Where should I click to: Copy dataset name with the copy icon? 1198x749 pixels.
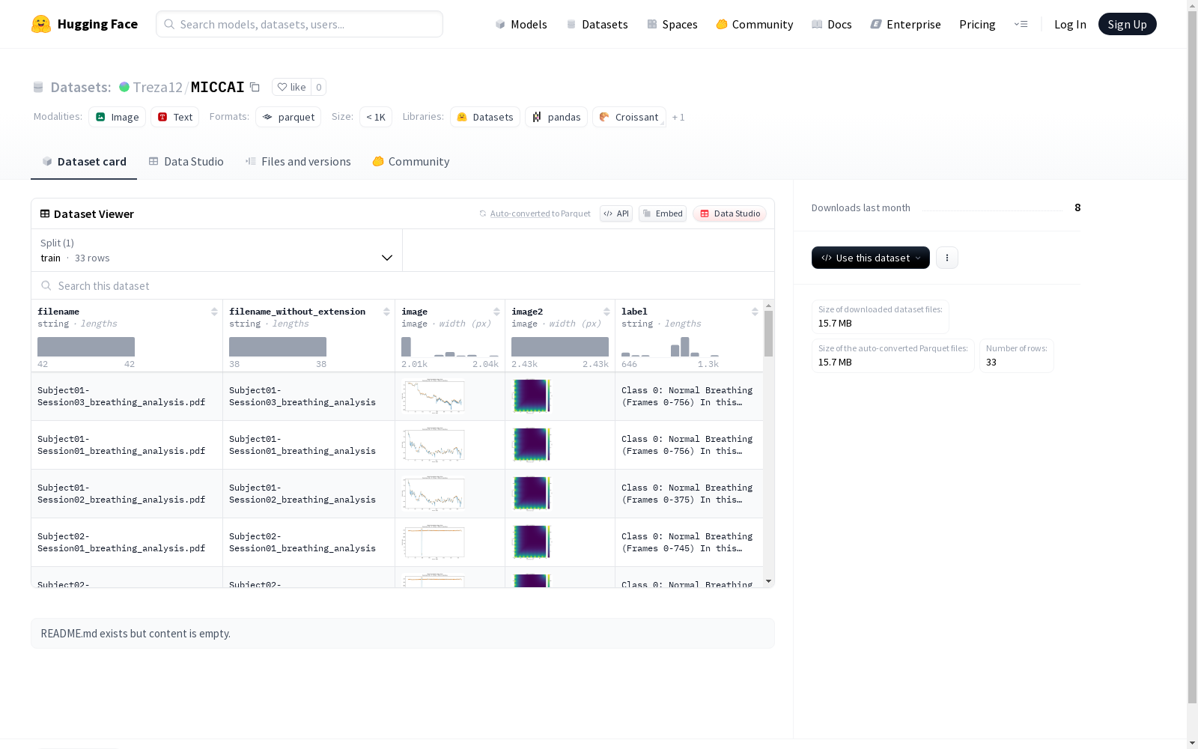(x=255, y=87)
